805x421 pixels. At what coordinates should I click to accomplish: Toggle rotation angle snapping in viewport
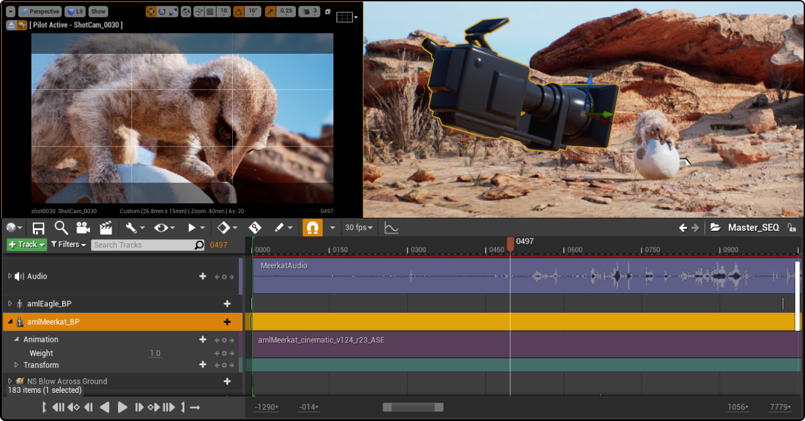(x=238, y=12)
